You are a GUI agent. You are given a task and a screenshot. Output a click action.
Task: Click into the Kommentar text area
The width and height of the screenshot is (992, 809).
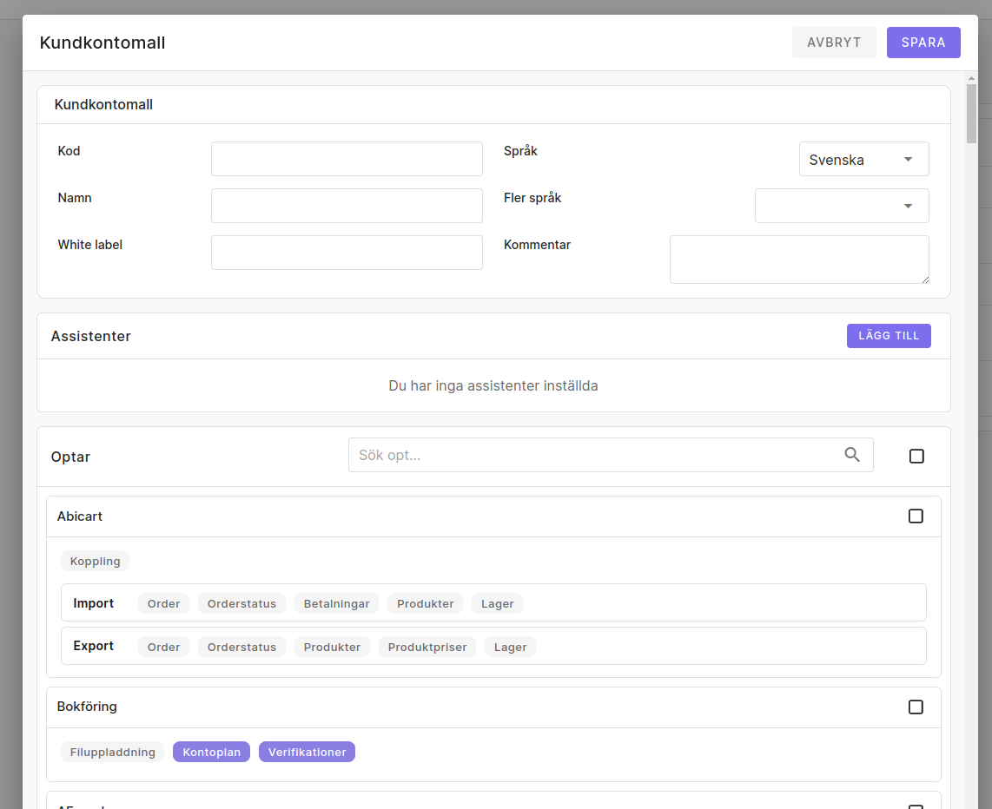click(799, 260)
